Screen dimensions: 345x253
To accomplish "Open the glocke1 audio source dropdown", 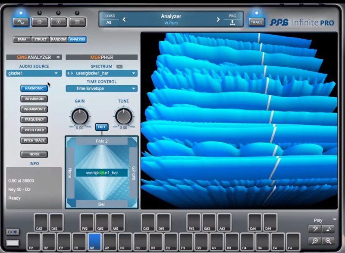I will tap(34, 73).
